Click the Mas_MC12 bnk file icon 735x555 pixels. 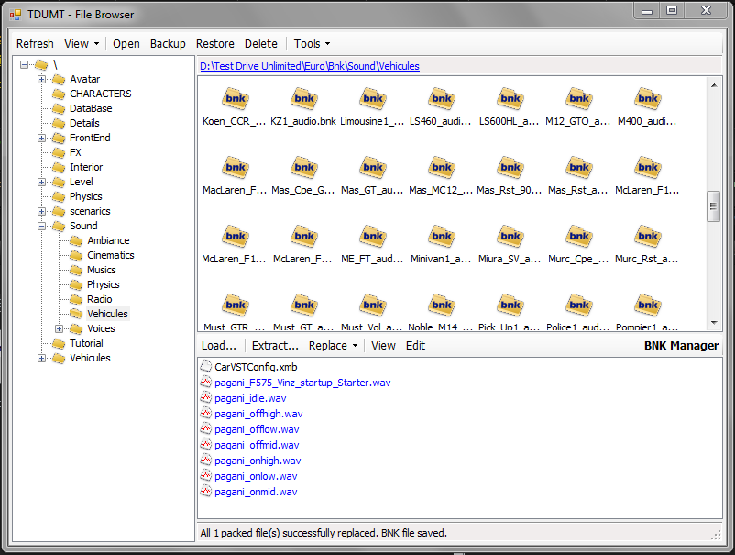pyautogui.click(x=441, y=168)
